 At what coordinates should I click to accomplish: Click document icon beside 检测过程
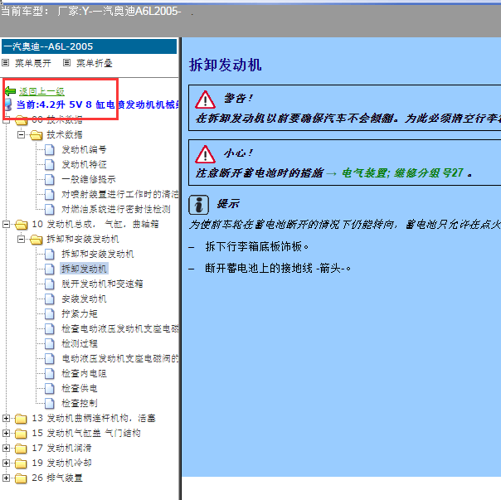[50, 343]
